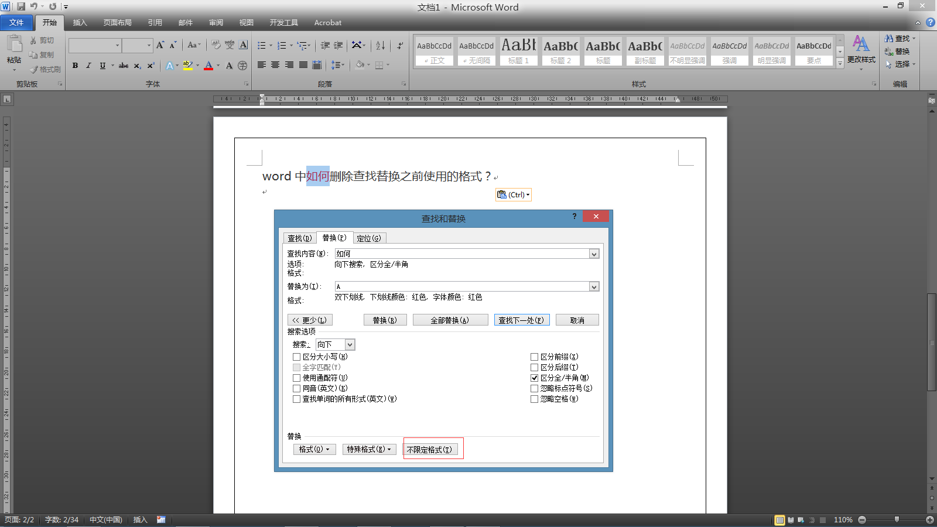Click the Decrease Indent icon

(325, 45)
